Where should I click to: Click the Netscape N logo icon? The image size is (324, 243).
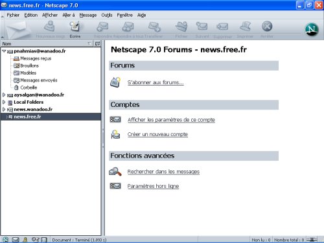[x=312, y=29]
